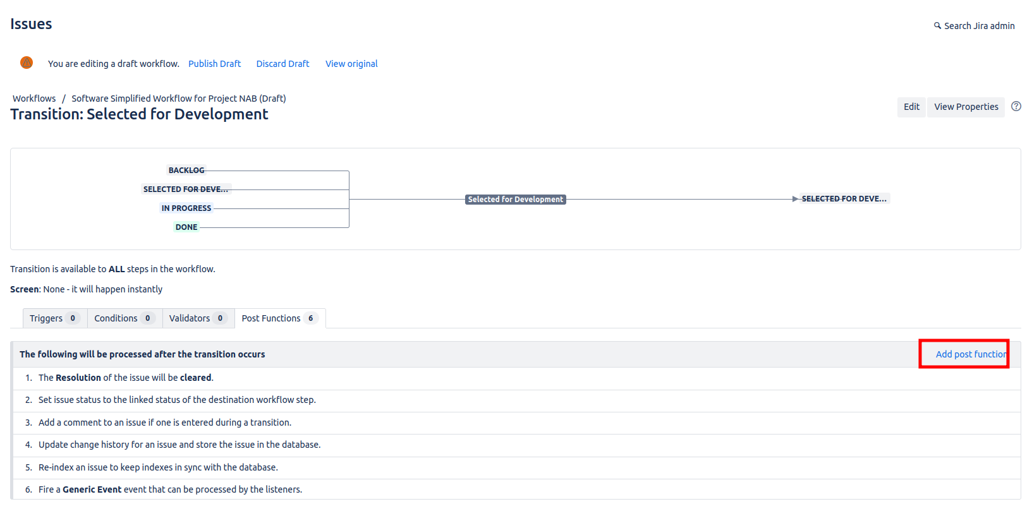Go to Workflows breadcrumb
This screenshot has width=1032, height=528.
coord(34,99)
